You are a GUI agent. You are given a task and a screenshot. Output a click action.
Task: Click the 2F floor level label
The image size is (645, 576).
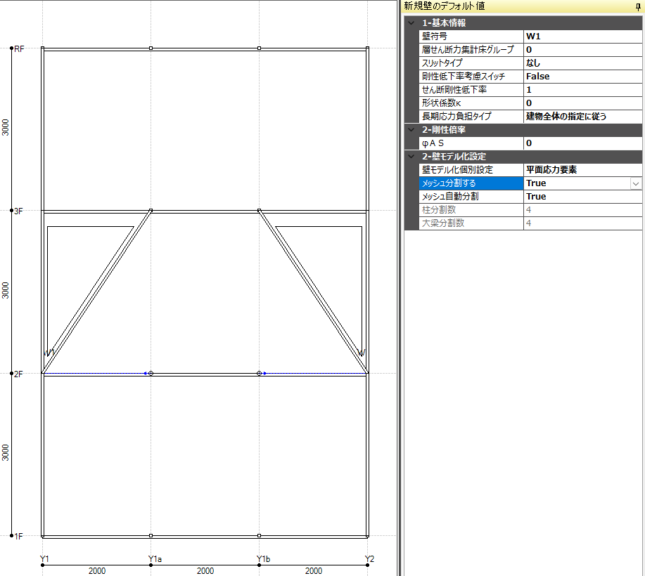point(18,374)
